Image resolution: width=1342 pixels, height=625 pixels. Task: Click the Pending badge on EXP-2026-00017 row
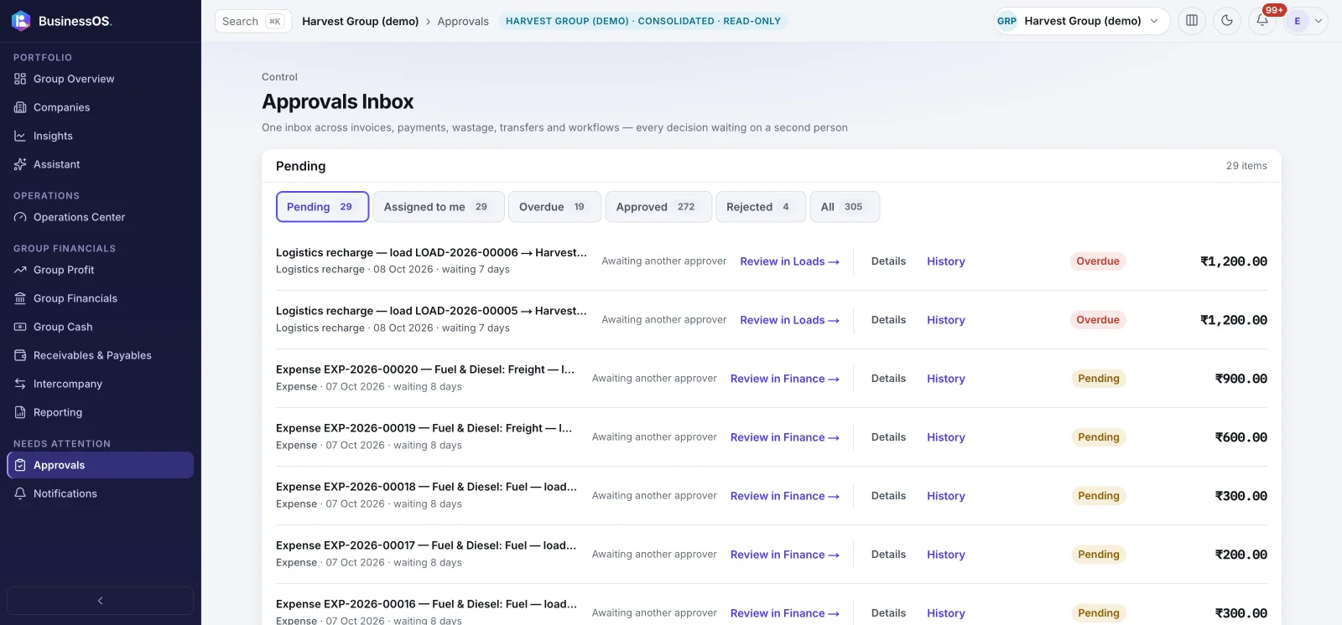1099,555
